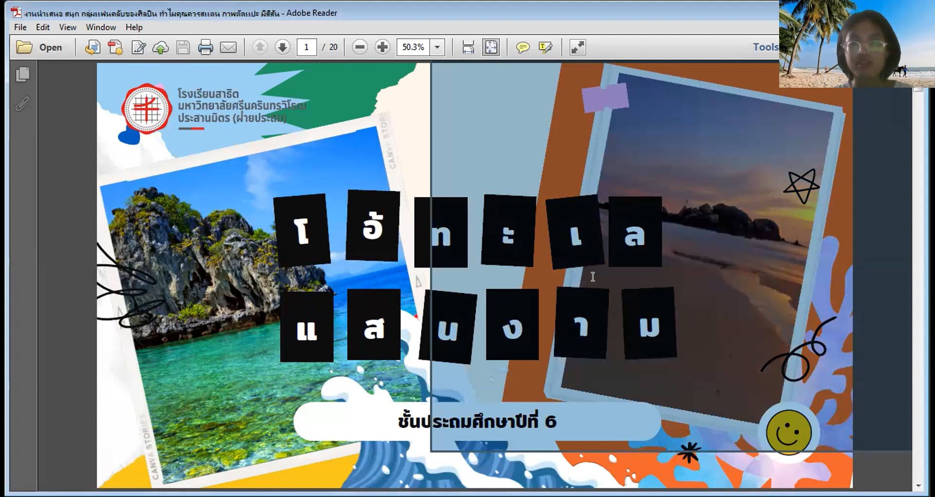Click the Fit width scrolling icon

468,47
